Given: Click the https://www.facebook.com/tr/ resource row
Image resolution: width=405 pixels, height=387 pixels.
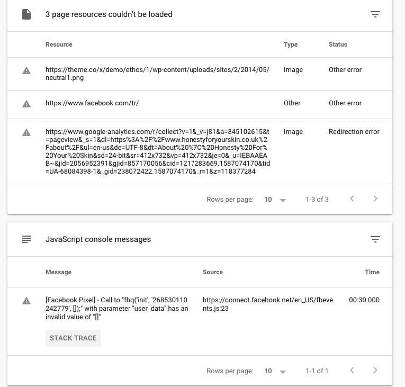Looking at the screenshot, I should tap(200, 104).
